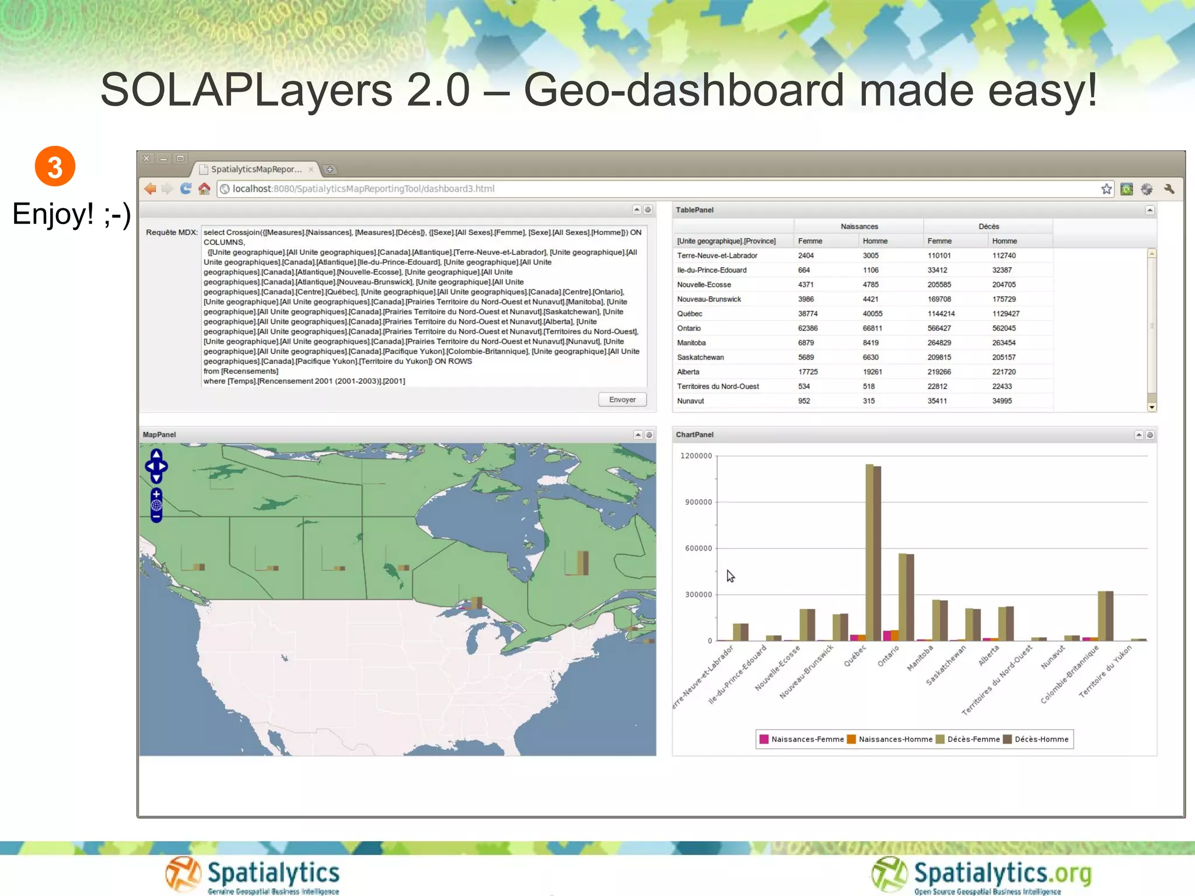Click the tall Québec bar in chart

(x=873, y=552)
